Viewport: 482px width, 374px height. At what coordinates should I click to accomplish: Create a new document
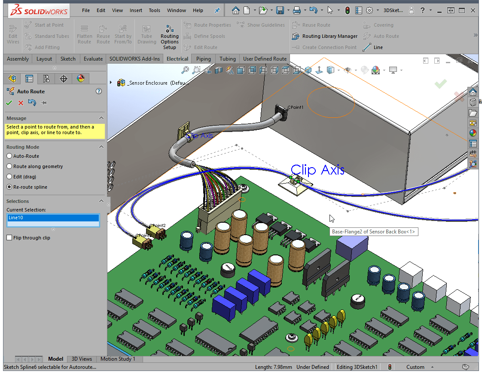(247, 10)
